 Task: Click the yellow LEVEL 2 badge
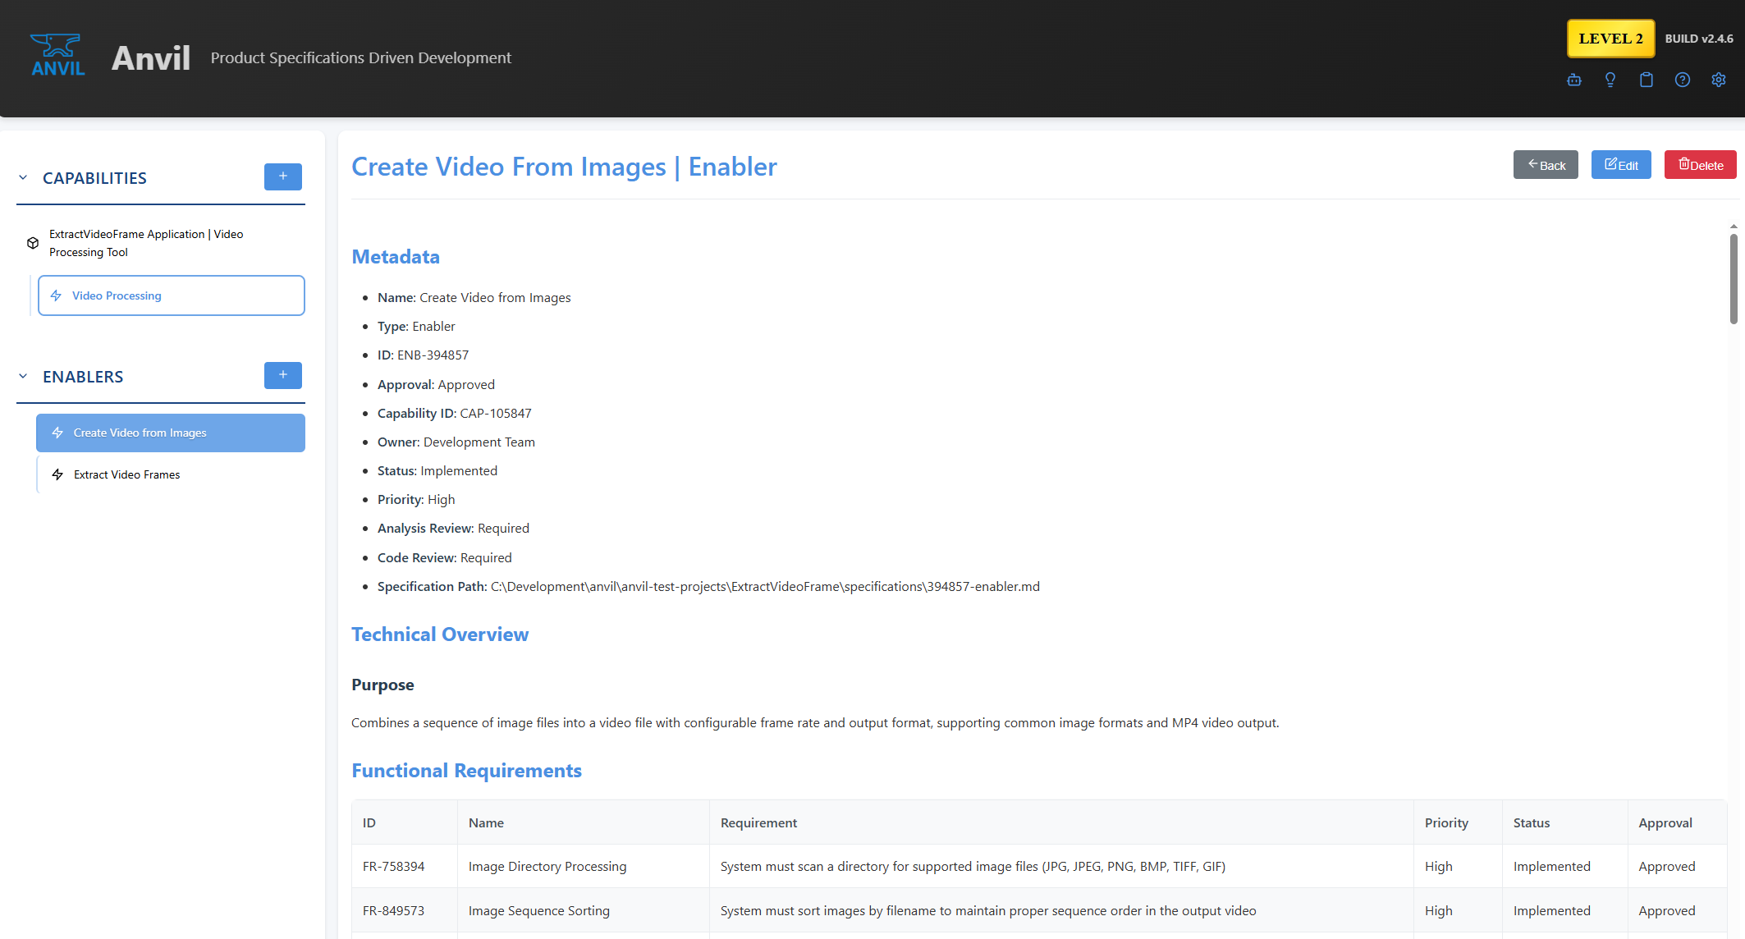(1610, 39)
